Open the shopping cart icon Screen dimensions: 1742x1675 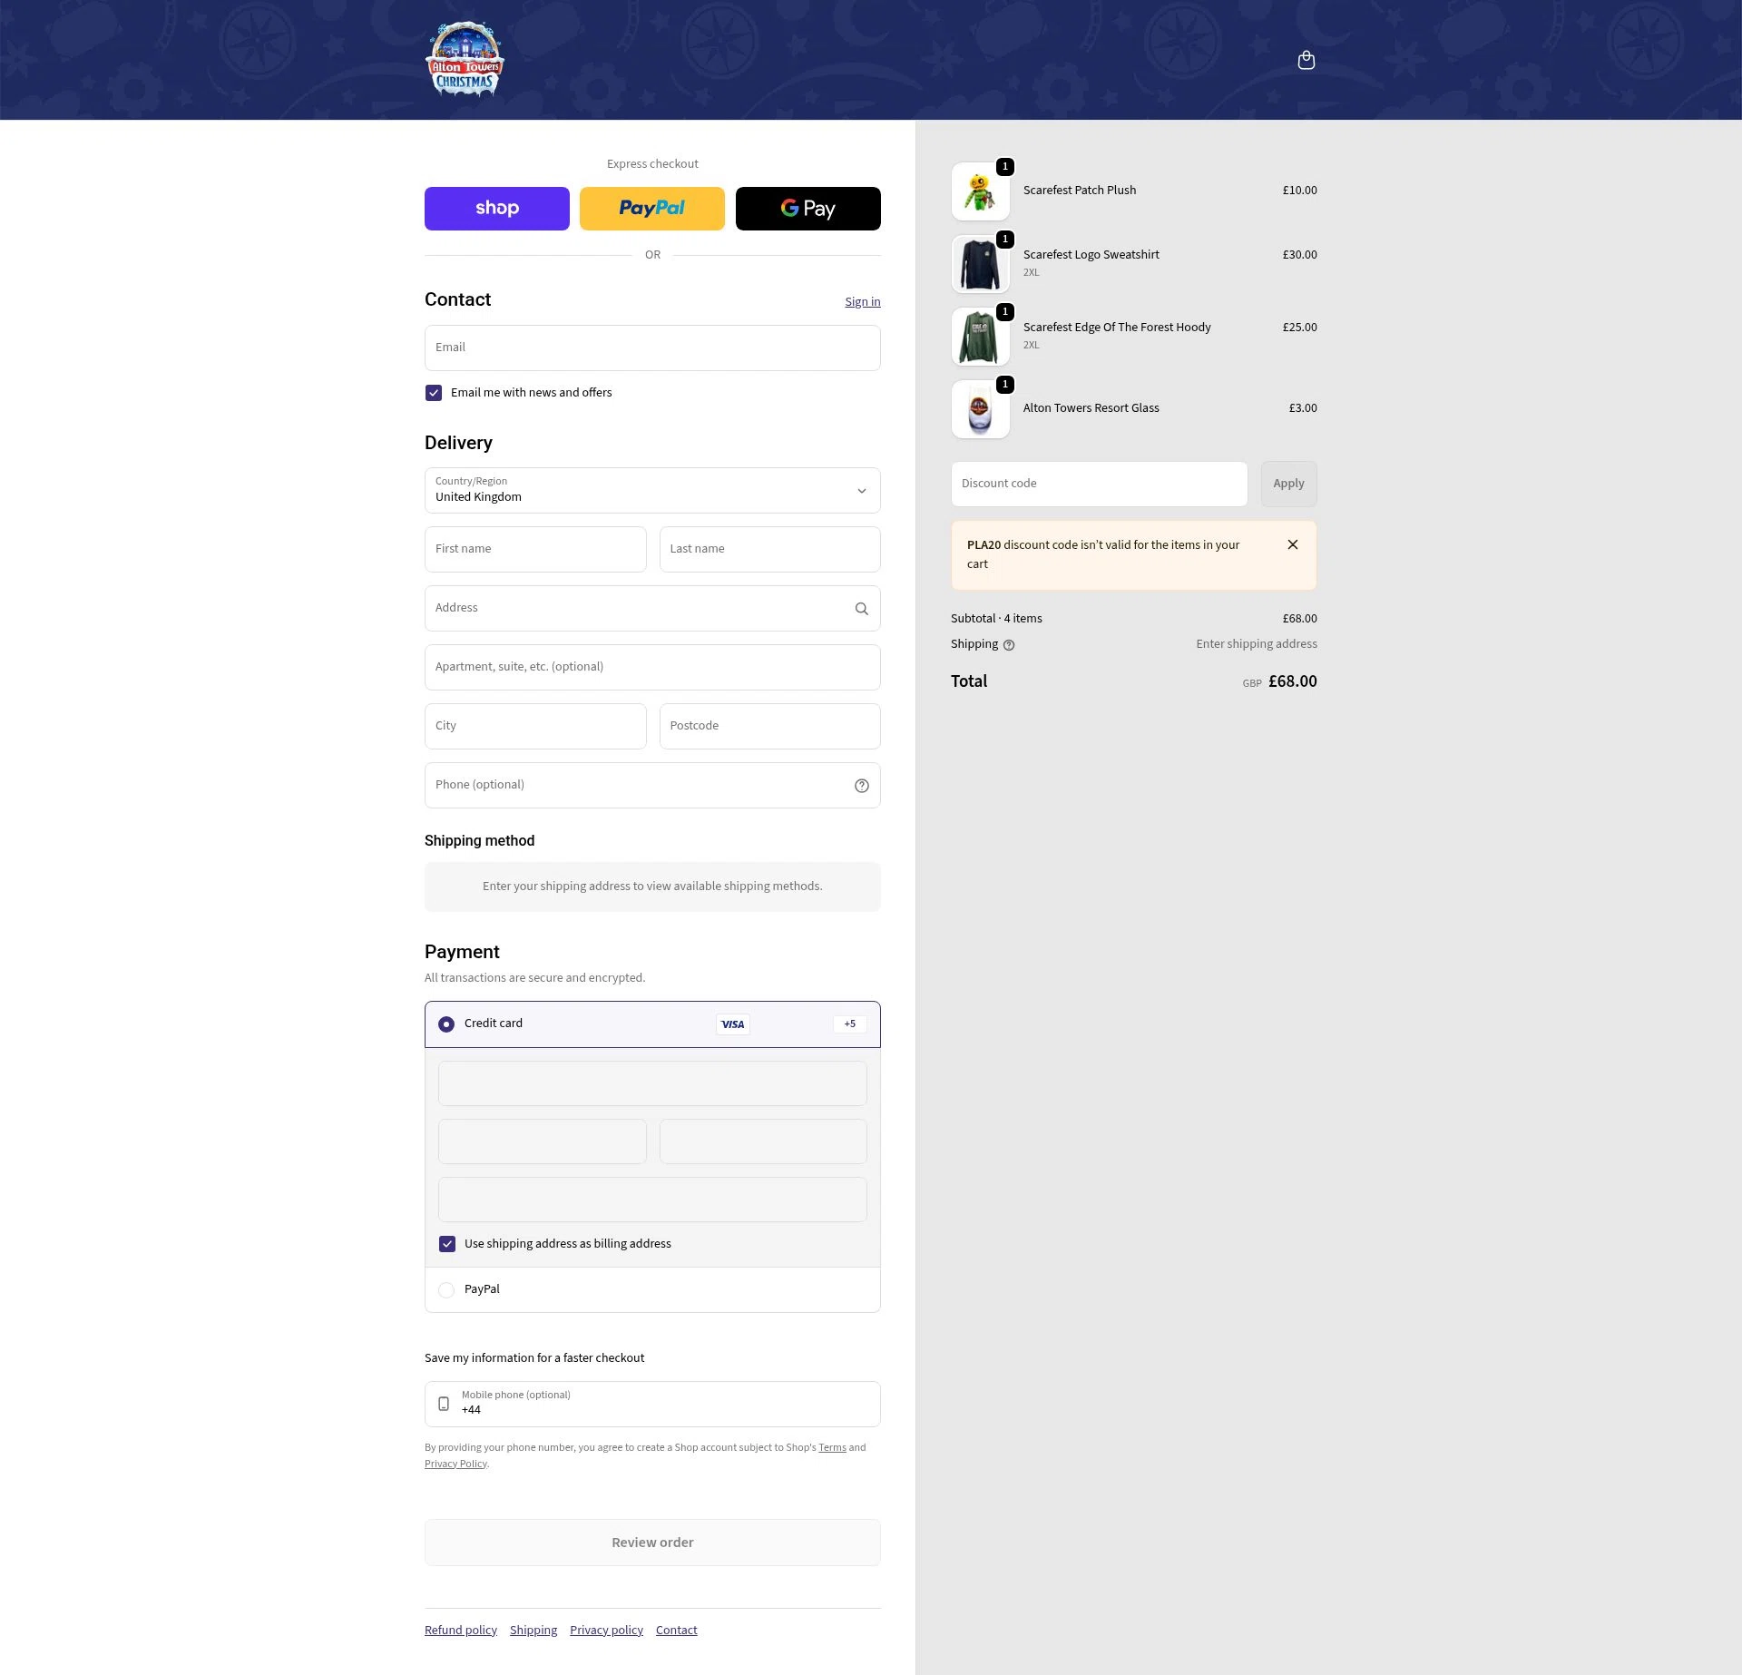[1306, 59]
